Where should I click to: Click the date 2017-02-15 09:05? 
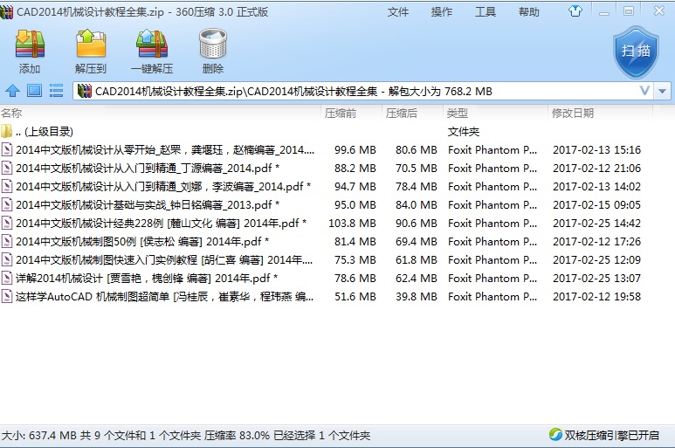(x=596, y=205)
